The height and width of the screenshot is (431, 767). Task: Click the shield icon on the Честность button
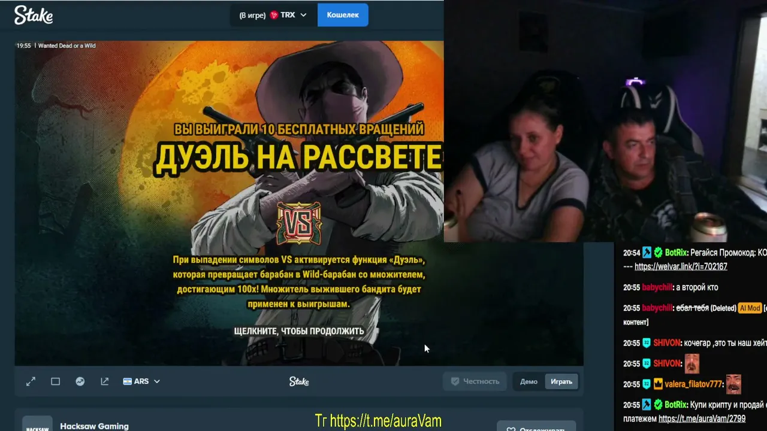pos(455,381)
